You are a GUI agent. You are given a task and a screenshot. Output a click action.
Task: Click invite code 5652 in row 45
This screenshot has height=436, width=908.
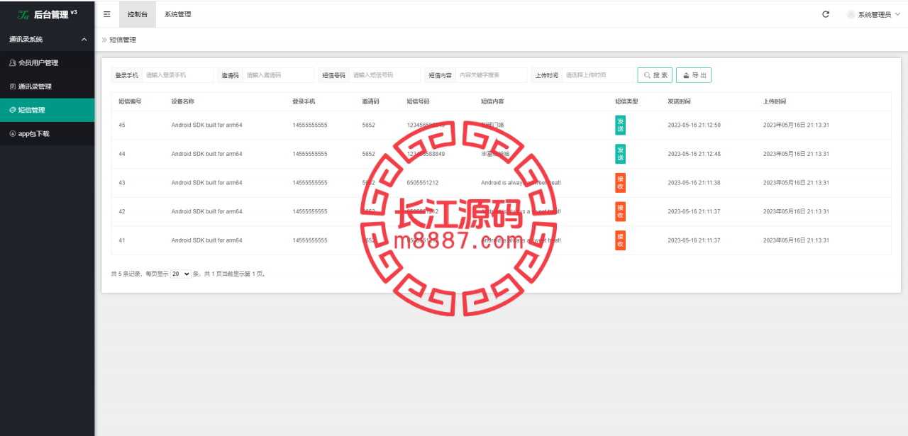coord(368,125)
